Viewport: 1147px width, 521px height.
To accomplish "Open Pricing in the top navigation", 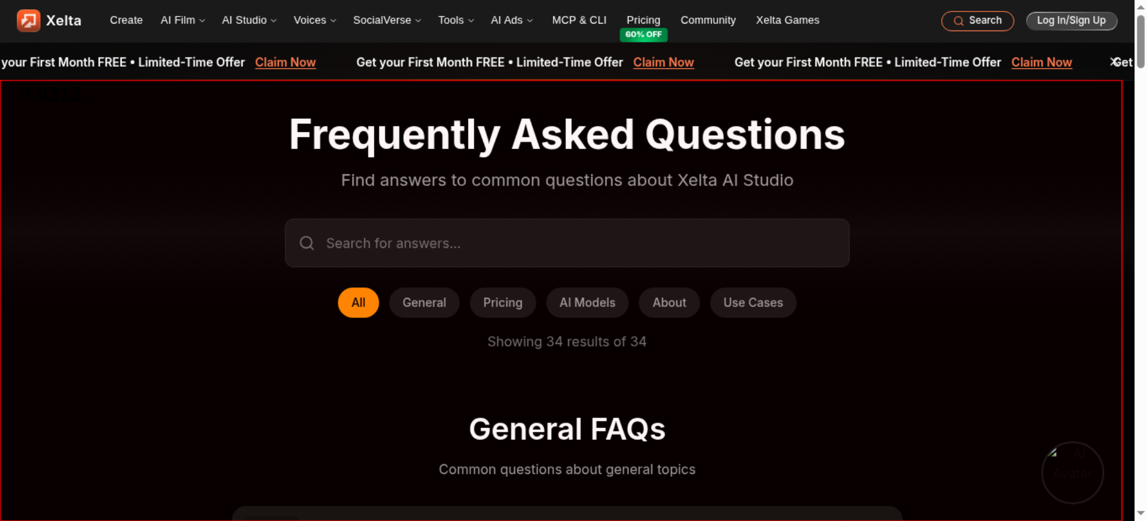I will click(x=643, y=20).
